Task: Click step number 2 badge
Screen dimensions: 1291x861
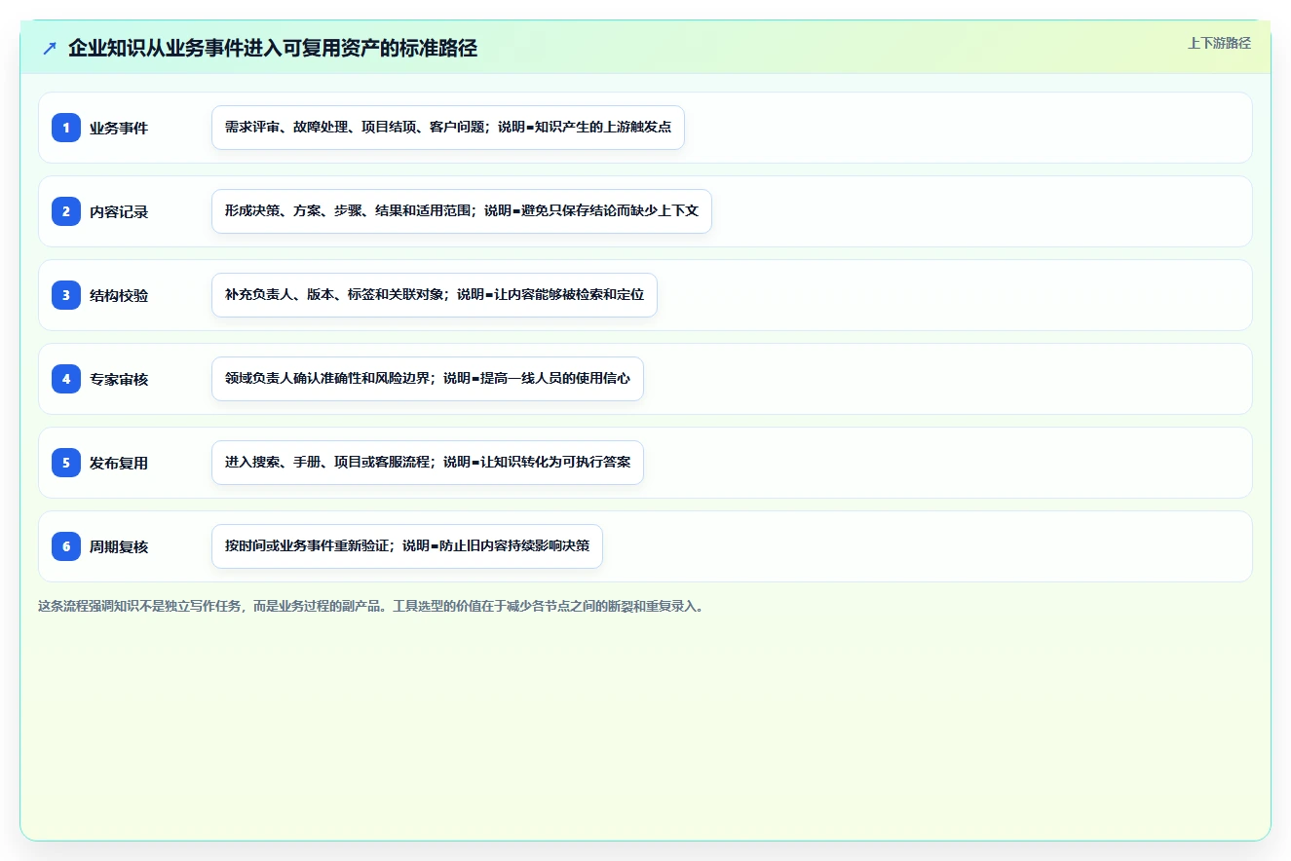Action: pyautogui.click(x=66, y=211)
